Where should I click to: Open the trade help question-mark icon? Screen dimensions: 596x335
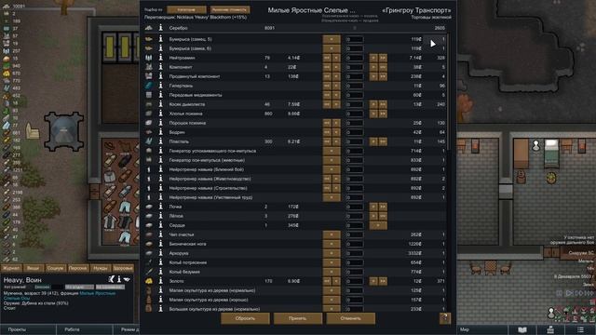click(445, 318)
